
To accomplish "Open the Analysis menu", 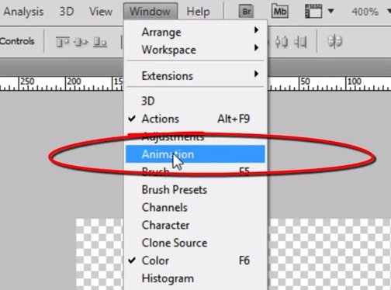I will pos(23,12).
